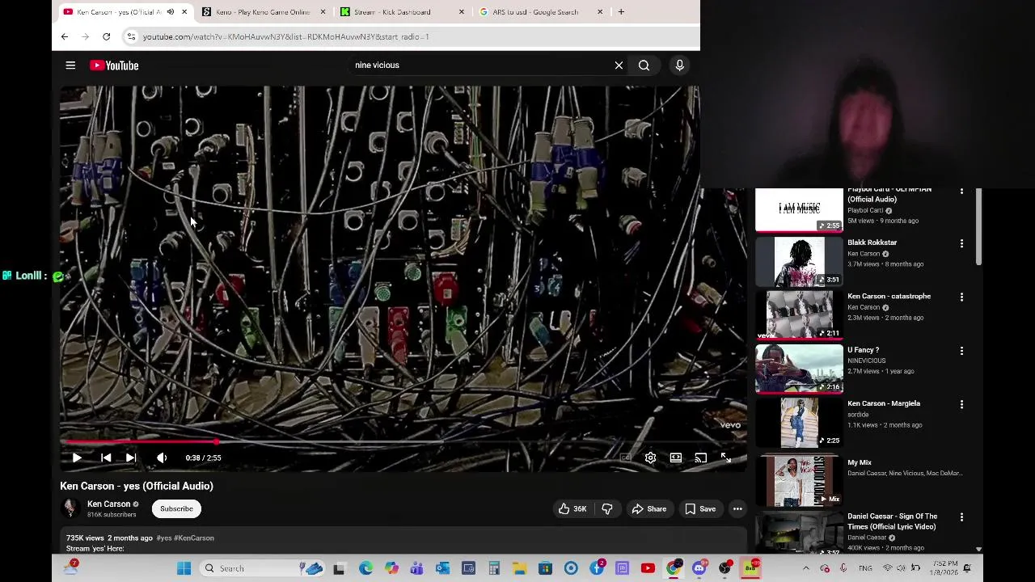This screenshot has height=582, width=1035.
Task: Open File Explorer from the taskbar
Action: (x=519, y=568)
